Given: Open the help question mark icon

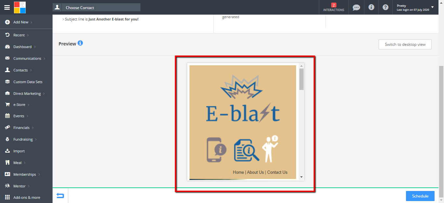Looking at the screenshot, I should 385,7.
